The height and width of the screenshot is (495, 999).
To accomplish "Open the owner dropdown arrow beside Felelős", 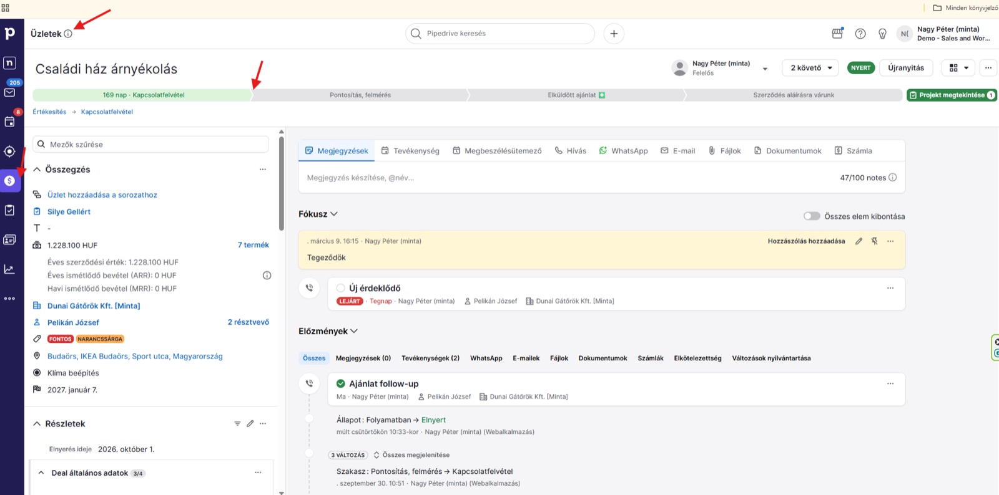I will click(765, 69).
